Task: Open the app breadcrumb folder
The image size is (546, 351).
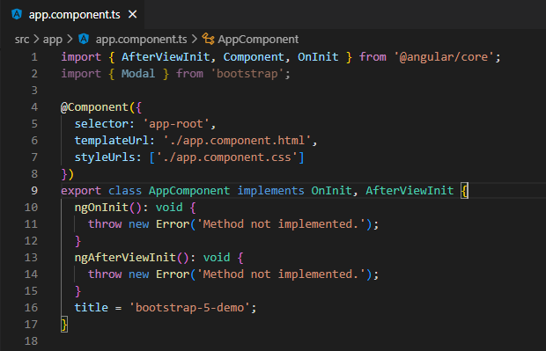Action: pyautogui.click(x=53, y=40)
